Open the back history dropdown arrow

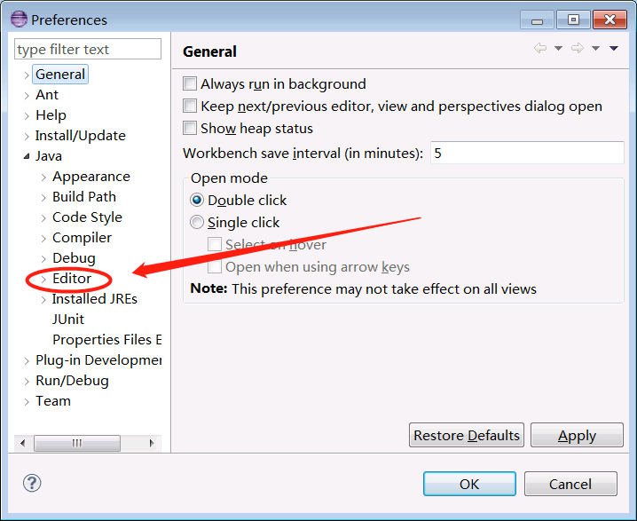point(558,49)
